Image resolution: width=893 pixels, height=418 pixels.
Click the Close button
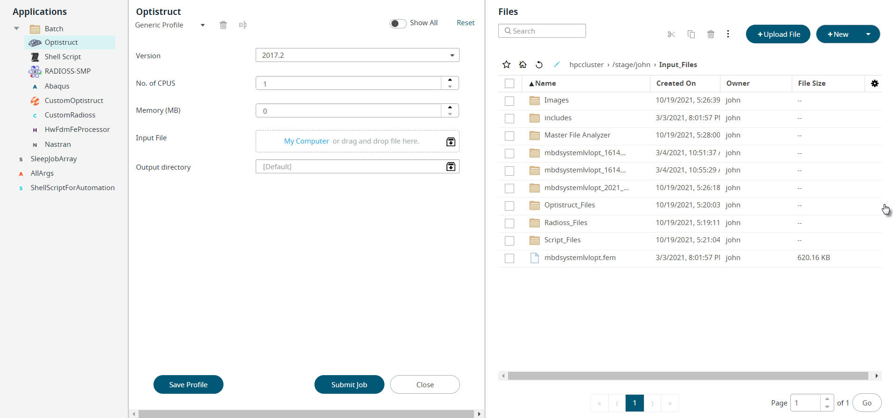[425, 384]
